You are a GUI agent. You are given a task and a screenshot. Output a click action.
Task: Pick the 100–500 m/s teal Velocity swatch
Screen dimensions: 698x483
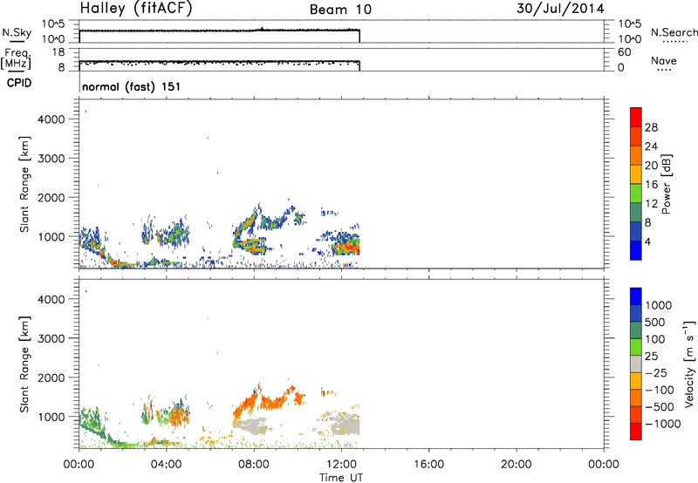[x=636, y=330]
